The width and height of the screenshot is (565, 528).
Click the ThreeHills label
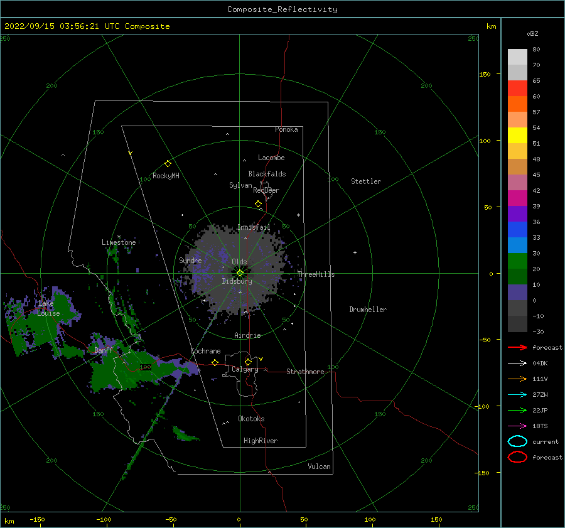[x=316, y=274]
